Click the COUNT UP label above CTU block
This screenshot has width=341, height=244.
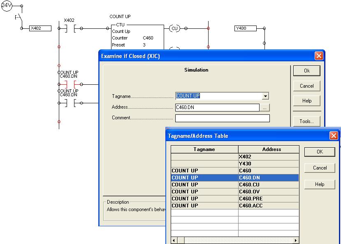[120, 16]
